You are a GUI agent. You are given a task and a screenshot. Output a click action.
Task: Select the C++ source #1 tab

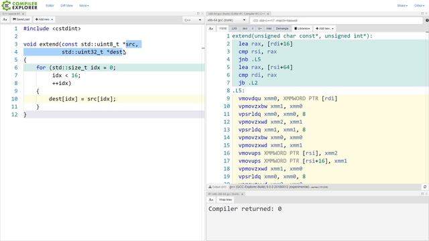pos(11,13)
